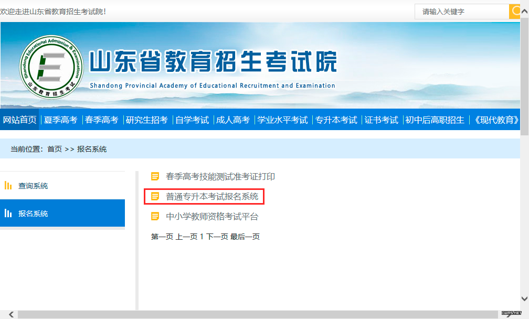Click the scroll-left arrow of the horizontal scrollbar
The height and width of the screenshot is (319, 529).
tap(11, 315)
